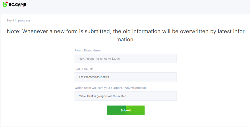
Task: Click the "Betlink/Bet ID" label
Action: pyautogui.click(x=84, y=69)
